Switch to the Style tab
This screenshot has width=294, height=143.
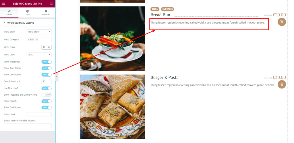[28, 13]
